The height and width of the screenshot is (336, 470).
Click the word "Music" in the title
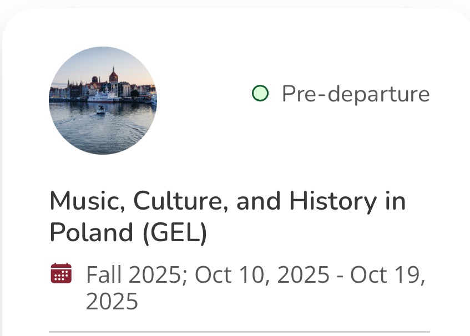click(x=81, y=202)
